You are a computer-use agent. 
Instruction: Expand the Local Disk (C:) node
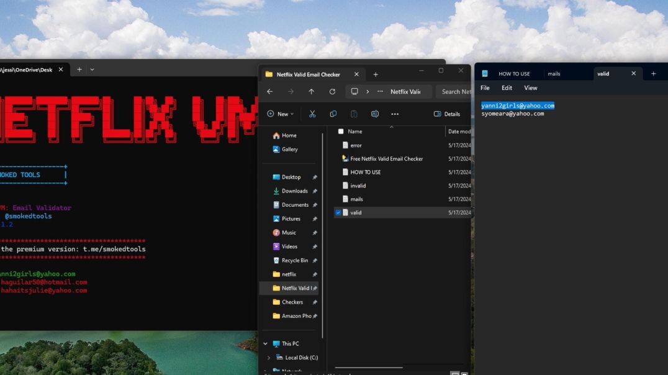tap(268, 358)
